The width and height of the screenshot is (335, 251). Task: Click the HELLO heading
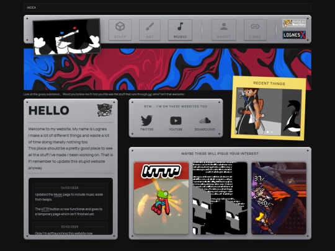[49, 110]
